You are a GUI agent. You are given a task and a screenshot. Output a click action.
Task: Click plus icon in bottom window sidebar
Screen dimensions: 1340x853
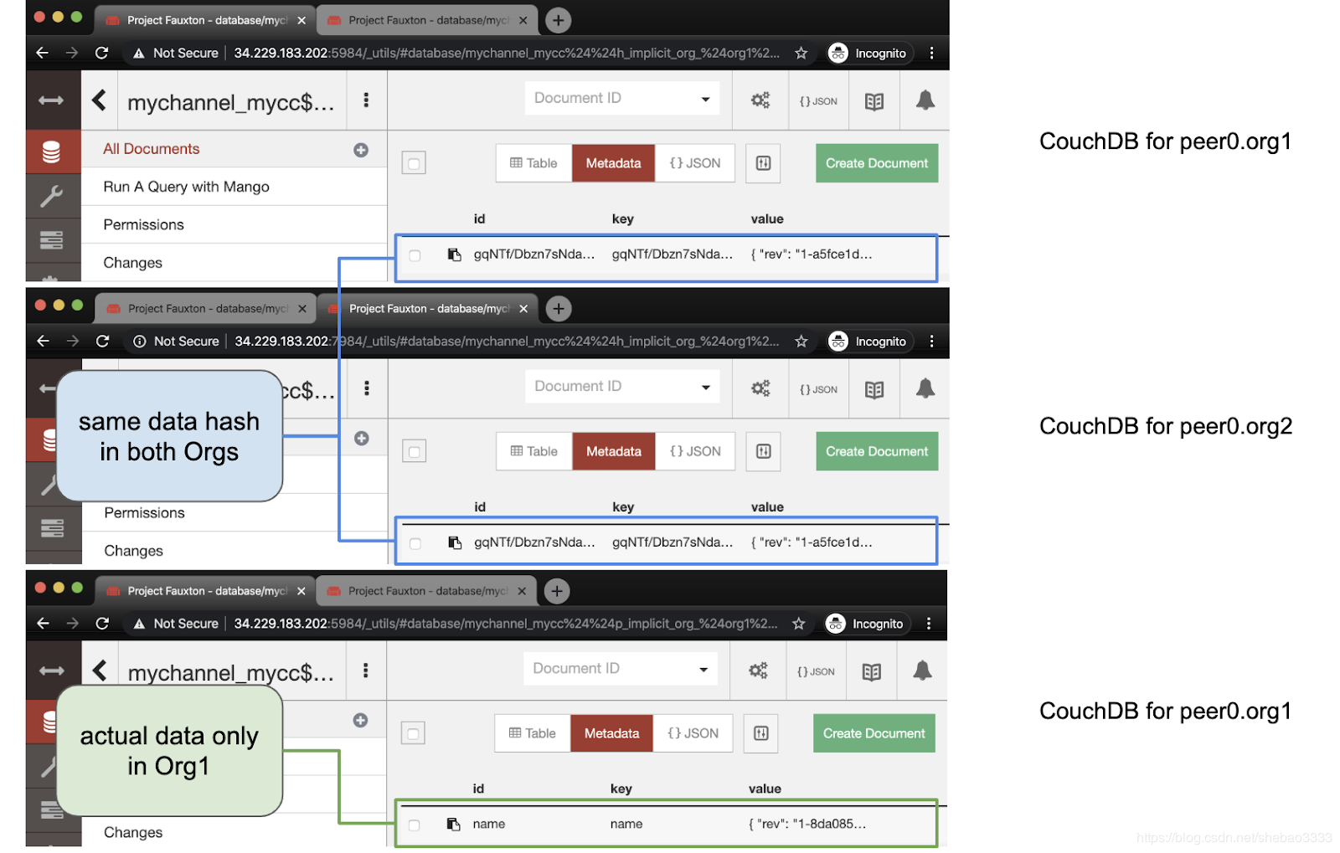[361, 720]
